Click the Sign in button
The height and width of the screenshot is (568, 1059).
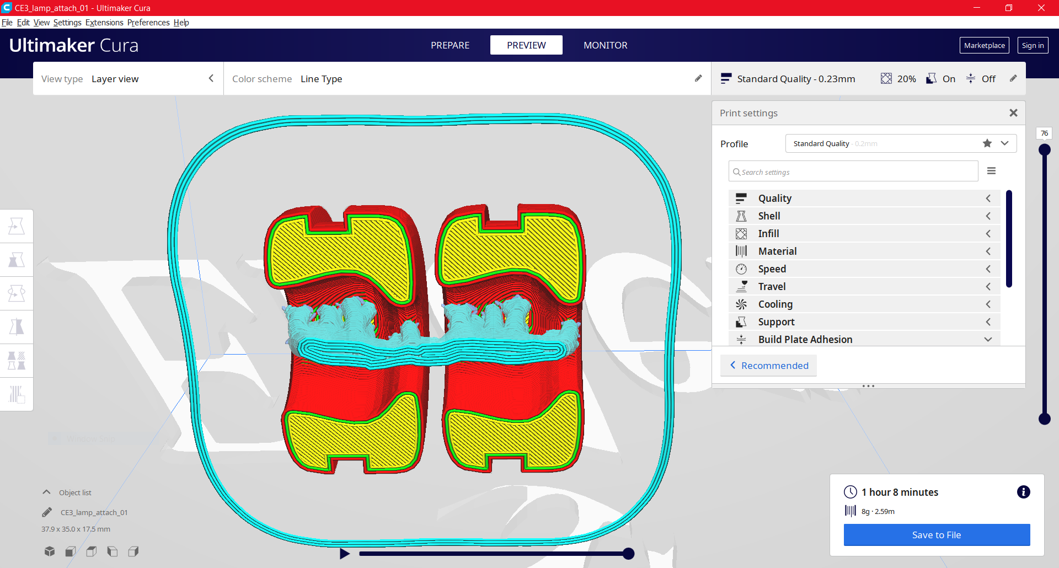tap(1033, 45)
